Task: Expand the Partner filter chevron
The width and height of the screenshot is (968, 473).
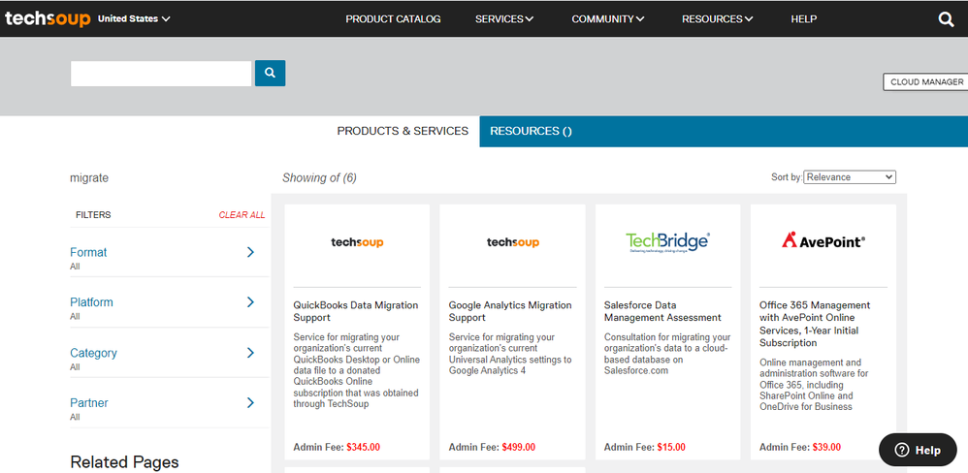Action: 250,402
